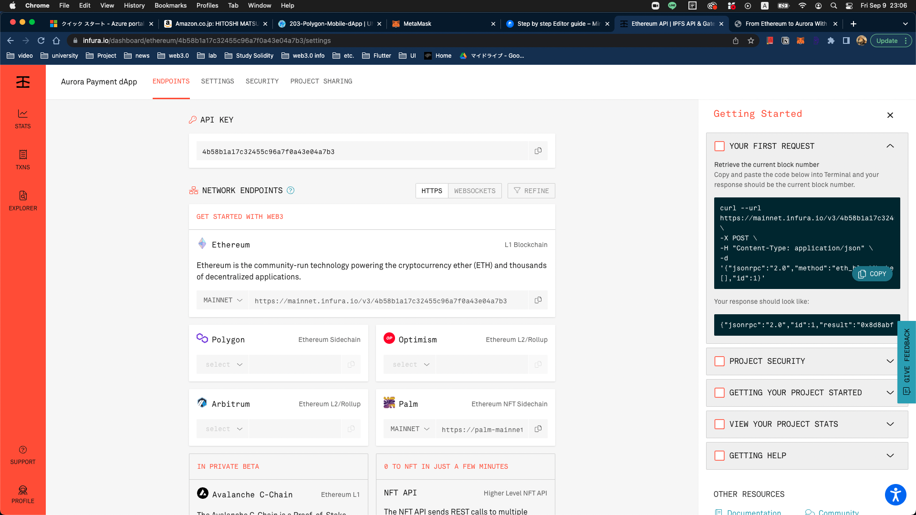Expand the Getting Help section
Viewport: 916px width, 515px height.
pos(890,455)
